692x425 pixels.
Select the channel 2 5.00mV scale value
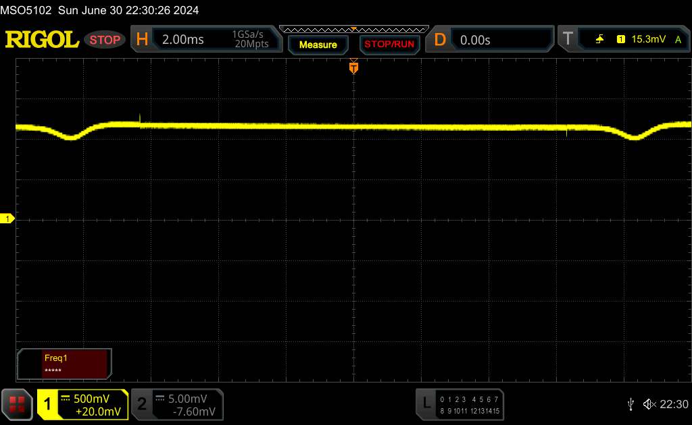188,399
